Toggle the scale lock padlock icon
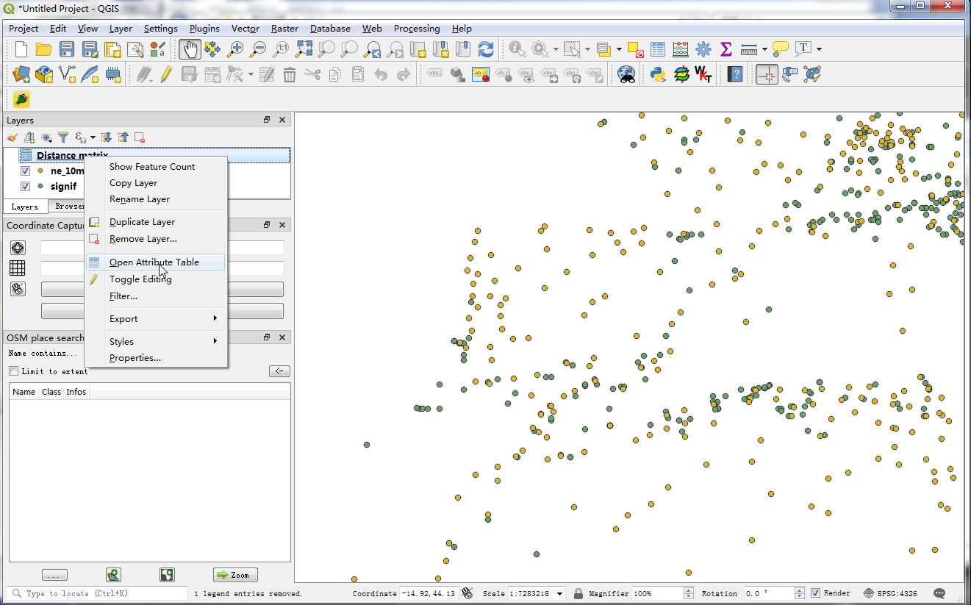 click(x=578, y=593)
